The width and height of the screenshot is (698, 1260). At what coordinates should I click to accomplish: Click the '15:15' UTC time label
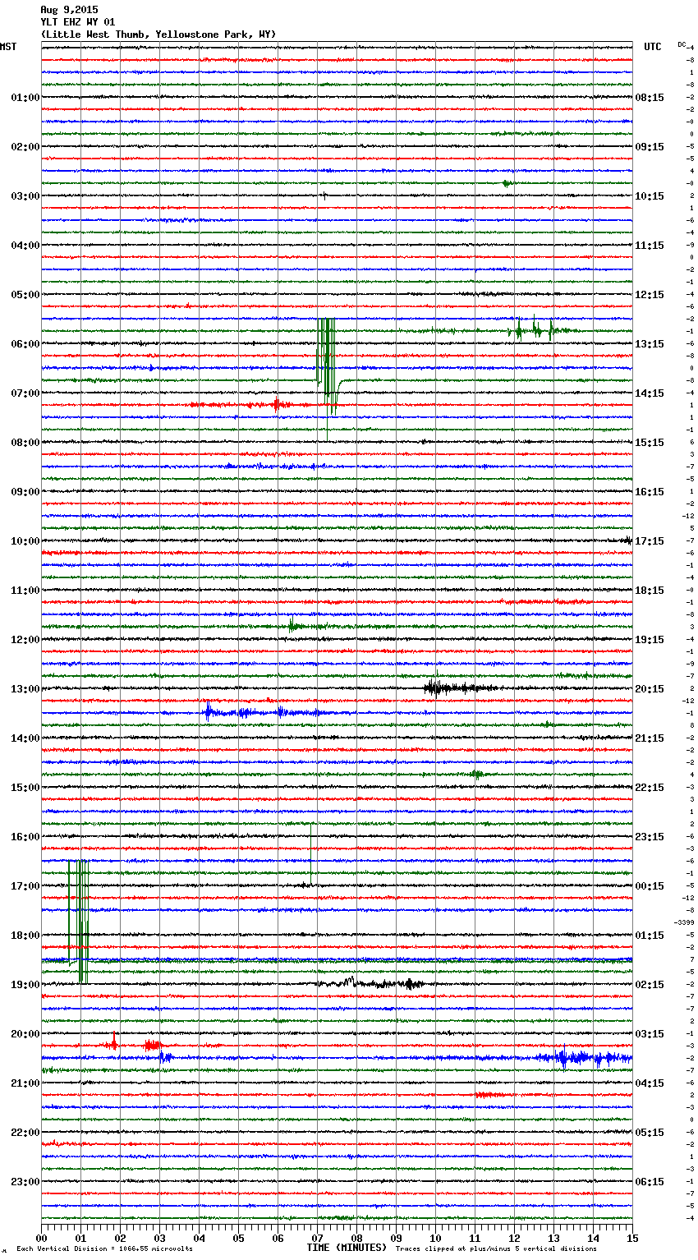pos(650,443)
